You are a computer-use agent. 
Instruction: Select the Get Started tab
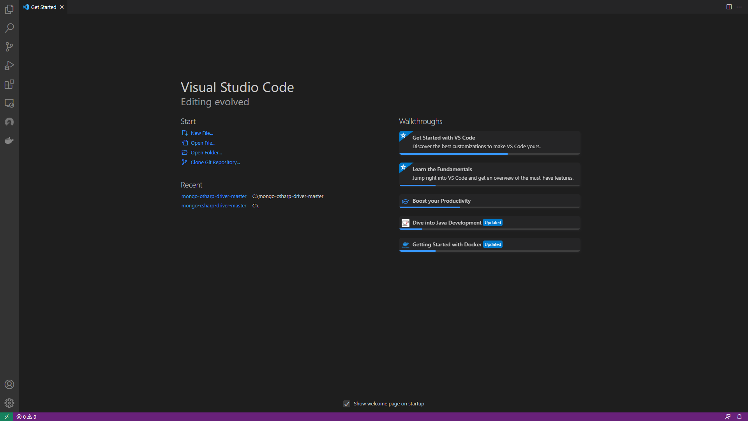pyautogui.click(x=43, y=7)
